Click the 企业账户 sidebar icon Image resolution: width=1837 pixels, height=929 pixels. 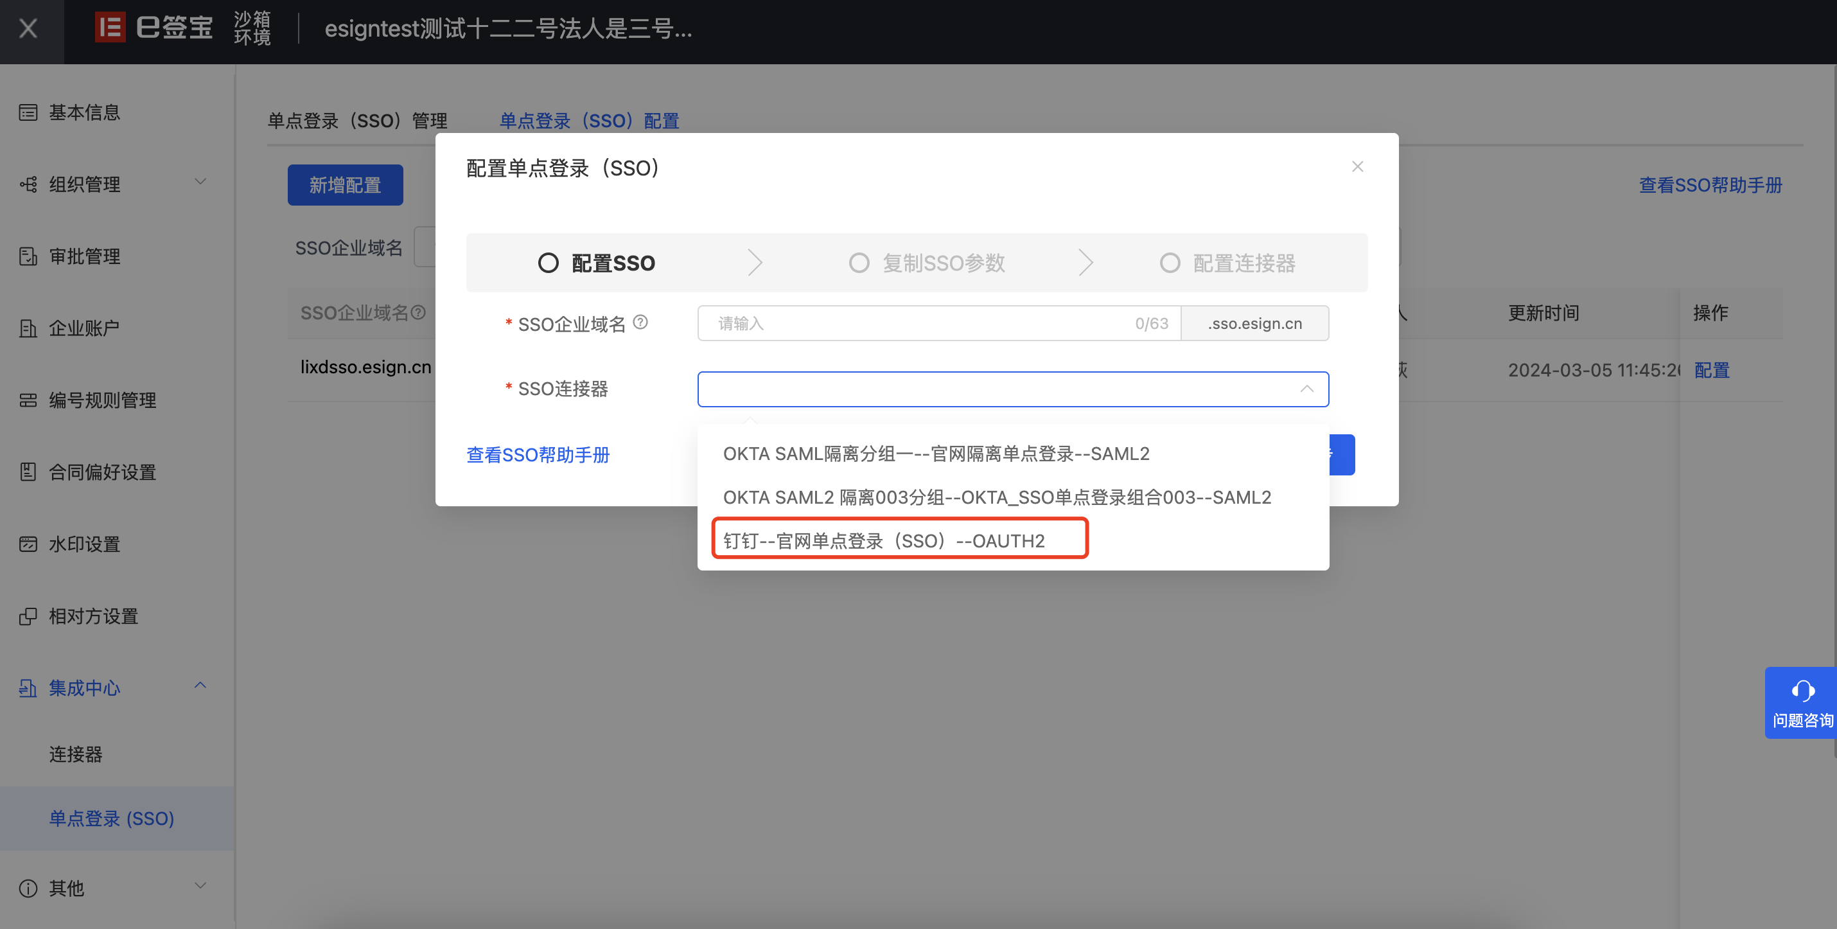[x=28, y=328]
